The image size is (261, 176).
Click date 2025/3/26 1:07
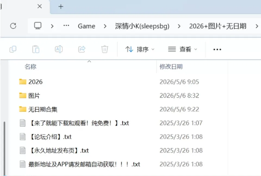(181, 123)
